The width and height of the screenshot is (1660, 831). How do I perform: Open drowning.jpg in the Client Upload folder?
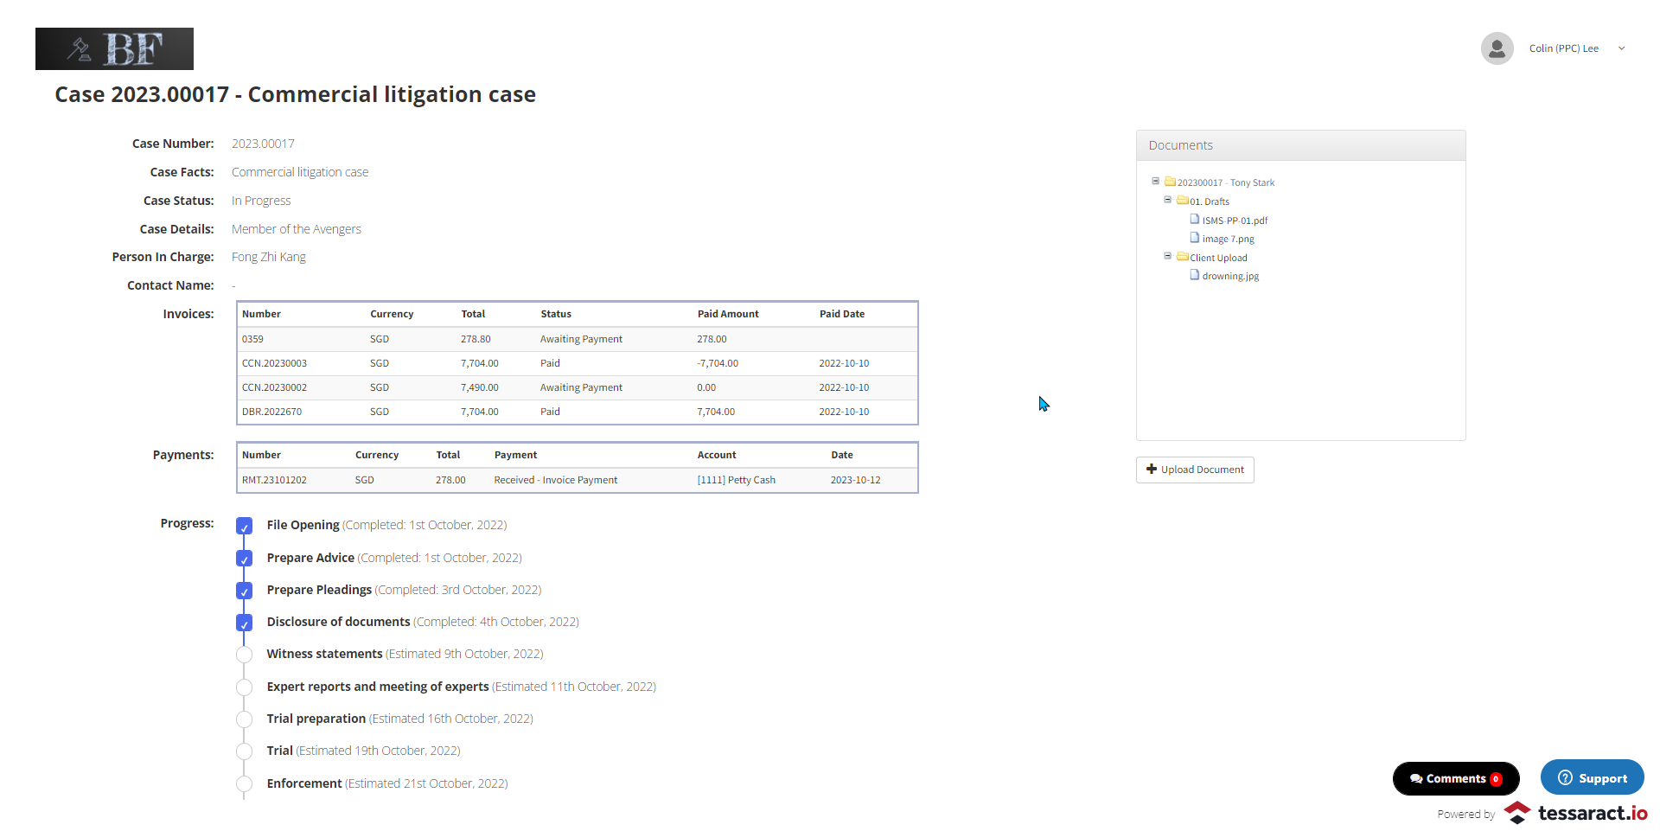click(1197, 276)
